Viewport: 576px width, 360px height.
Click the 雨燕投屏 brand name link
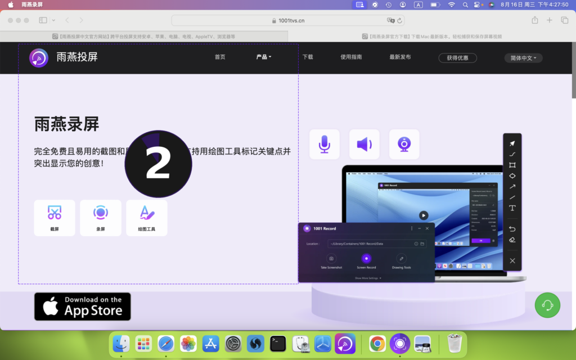77,57
